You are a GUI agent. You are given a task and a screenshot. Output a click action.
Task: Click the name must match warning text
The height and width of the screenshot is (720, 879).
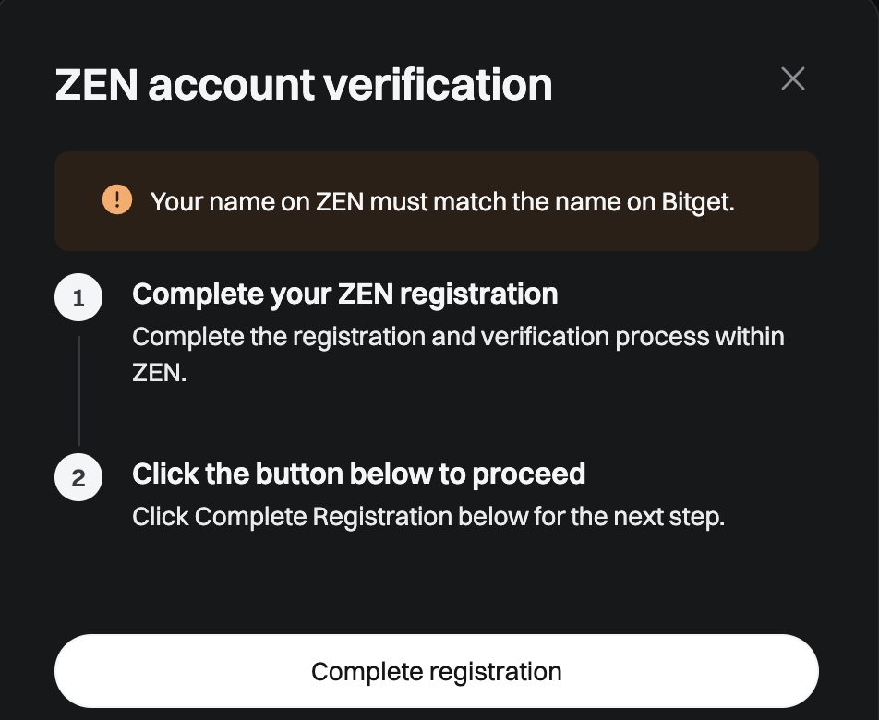[x=442, y=202]
